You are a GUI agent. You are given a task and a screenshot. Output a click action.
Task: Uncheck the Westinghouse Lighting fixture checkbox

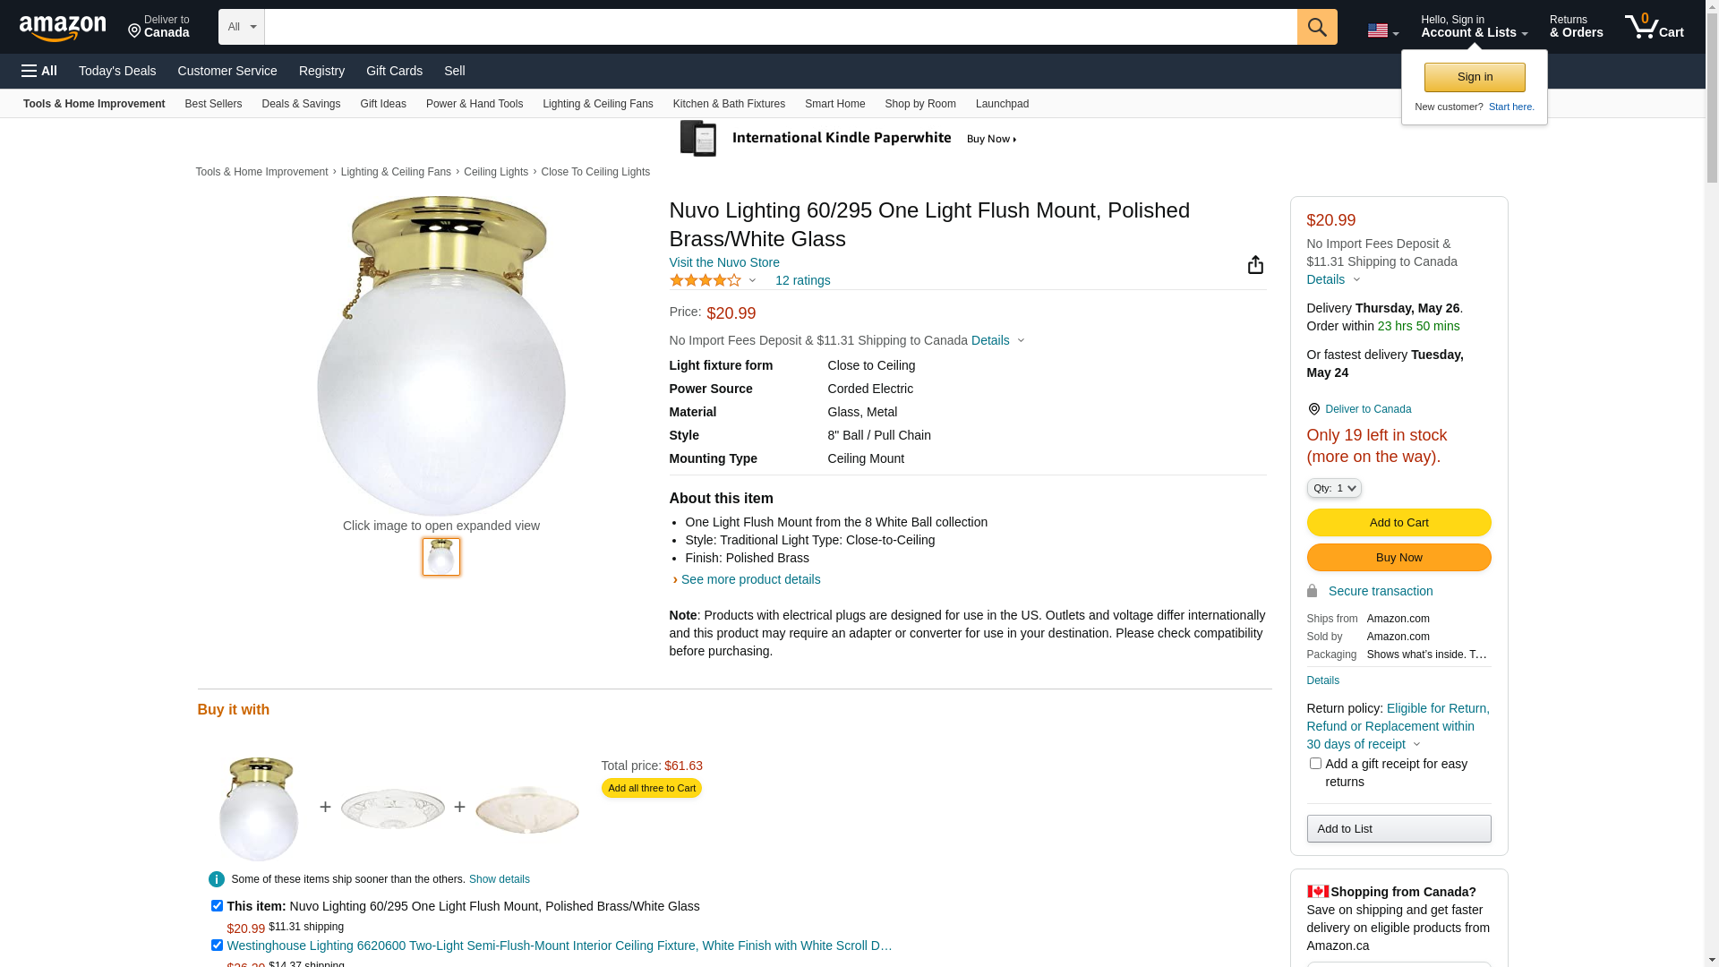(217, 946)
